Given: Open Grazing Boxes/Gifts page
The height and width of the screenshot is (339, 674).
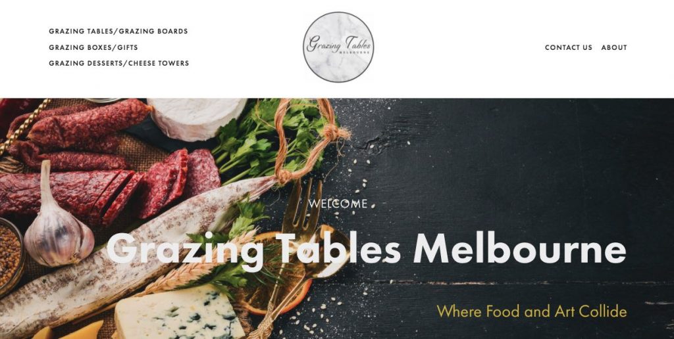Looking at the screenshot, I should (93, 48).
